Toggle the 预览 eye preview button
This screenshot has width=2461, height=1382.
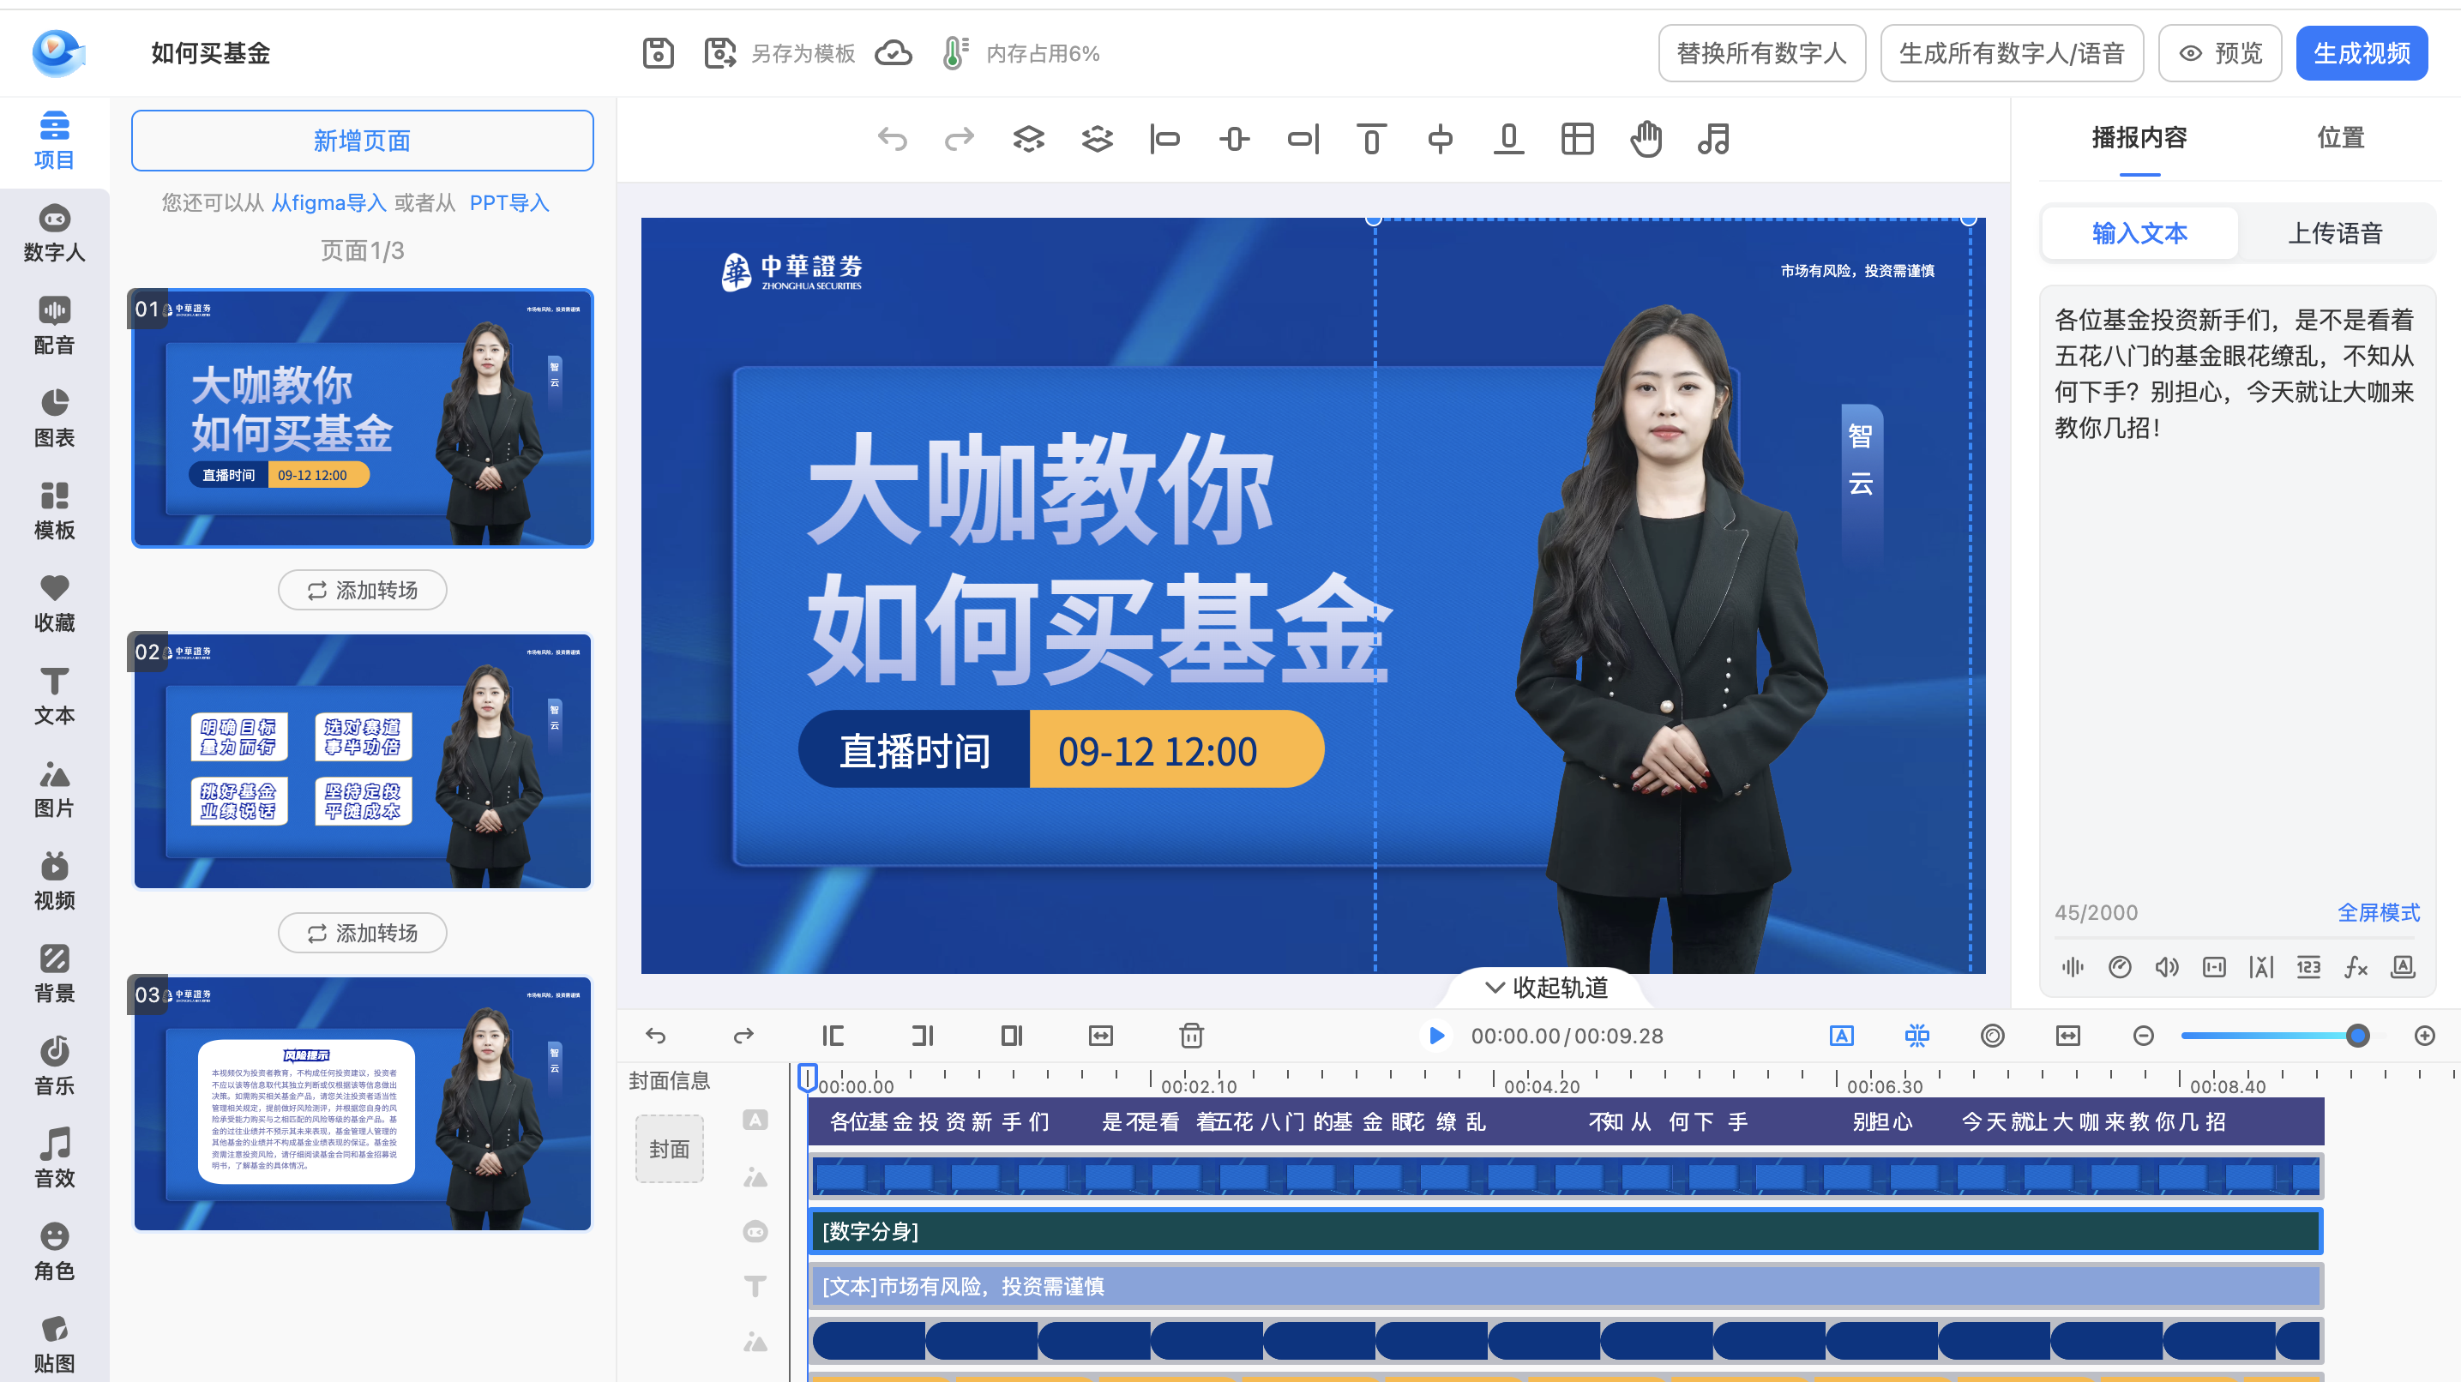(x=2220, y=53)
